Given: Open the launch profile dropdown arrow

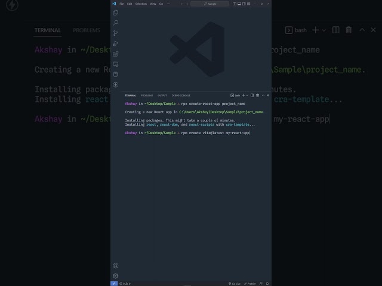Looking at the screenshot, I should 247,95.
